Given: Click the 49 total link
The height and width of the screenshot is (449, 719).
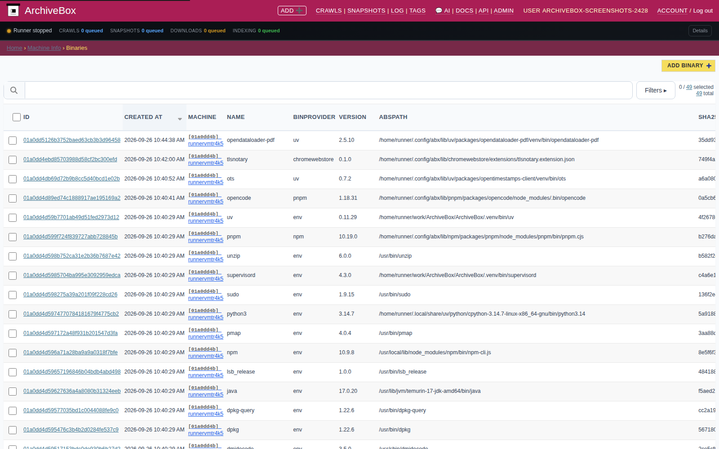Looking at the screenshot, I should [699, 93].
